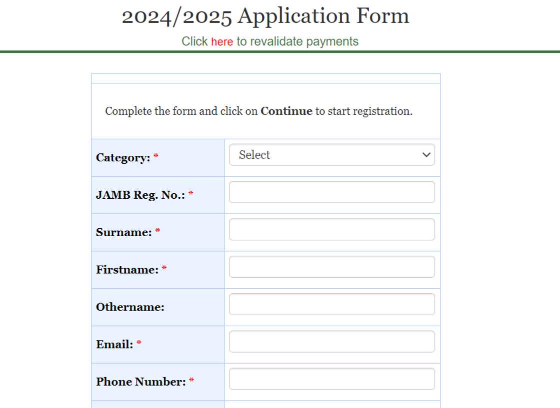Click the "Category:" field label
The width and height of the screenshot is (560, 408).
[x=123, y=158]
